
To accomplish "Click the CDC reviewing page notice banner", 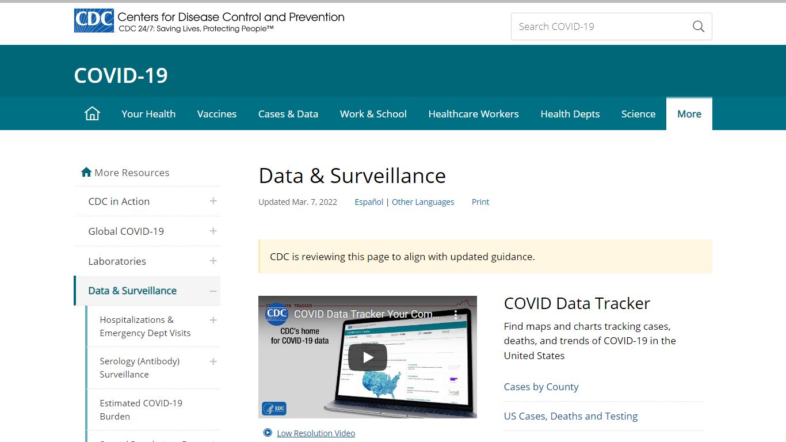I will point(485,257).
